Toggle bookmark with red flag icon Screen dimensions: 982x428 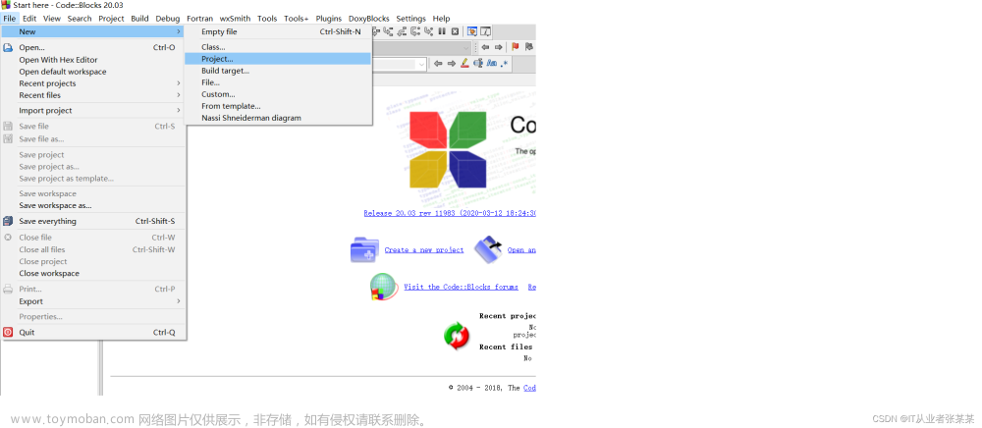[515, 46]
